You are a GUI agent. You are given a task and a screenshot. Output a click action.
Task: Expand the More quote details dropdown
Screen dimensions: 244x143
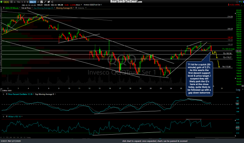79,5
